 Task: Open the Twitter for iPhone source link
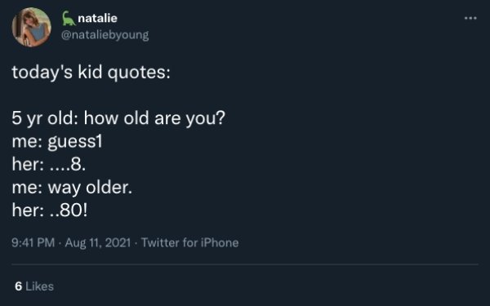coord(190,242)
